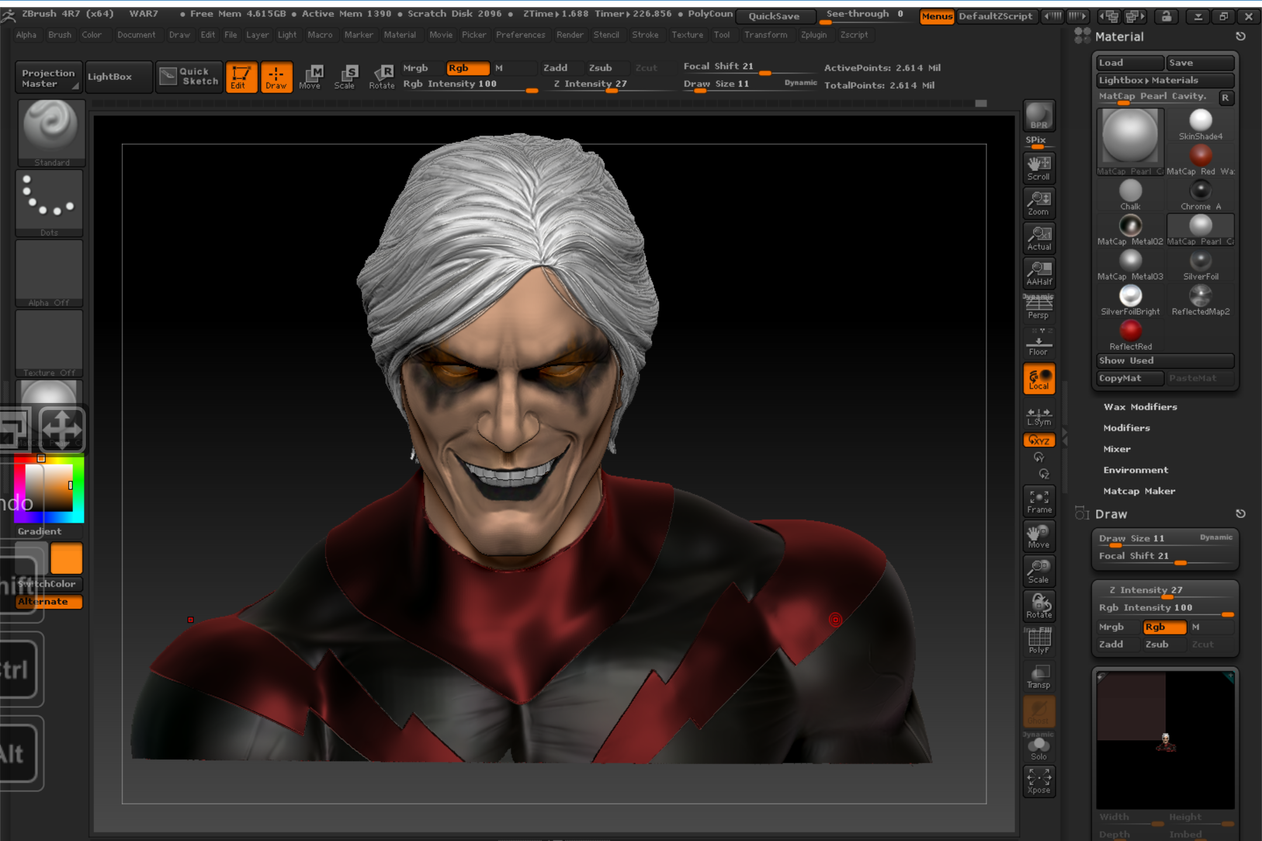Viewport: 1262px width, 841px height.
Task: Click the Actual size icon
Action: pyautogui.click(x=1039, y=238)
